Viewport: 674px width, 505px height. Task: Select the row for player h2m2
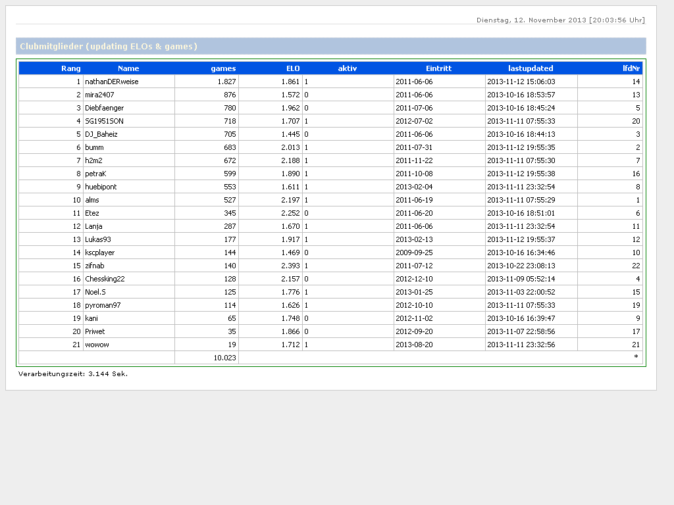[x=330, y=160]
